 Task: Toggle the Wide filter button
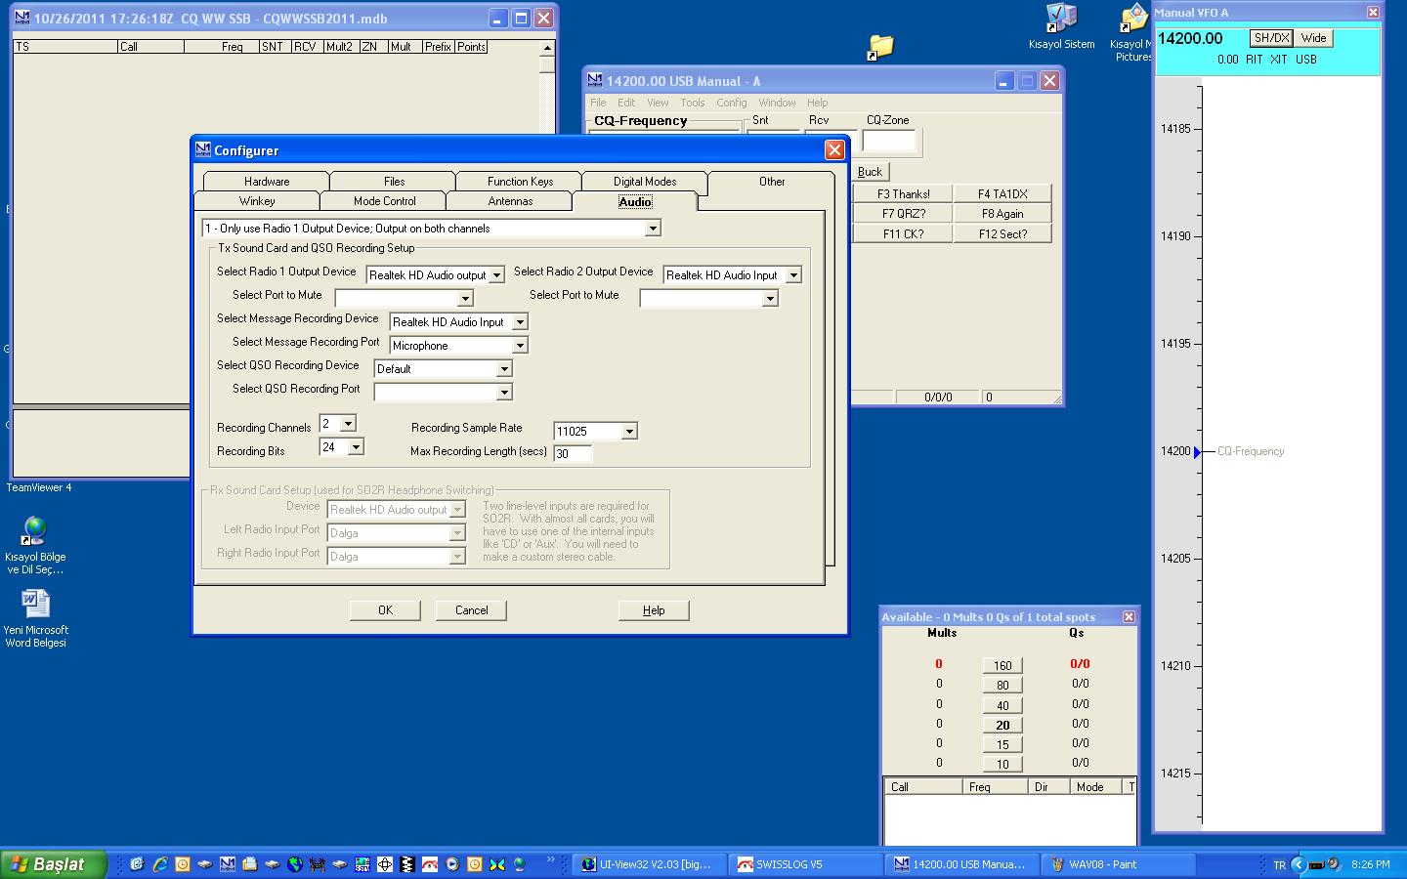1314,38
